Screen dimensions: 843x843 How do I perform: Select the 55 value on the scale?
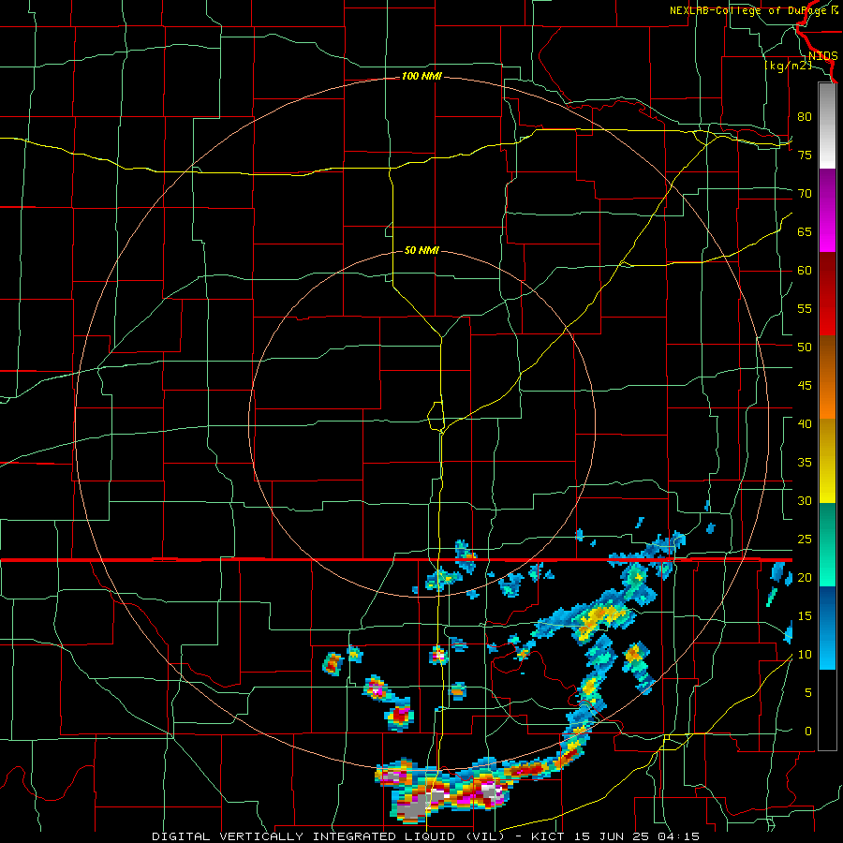tap(805, 308)
